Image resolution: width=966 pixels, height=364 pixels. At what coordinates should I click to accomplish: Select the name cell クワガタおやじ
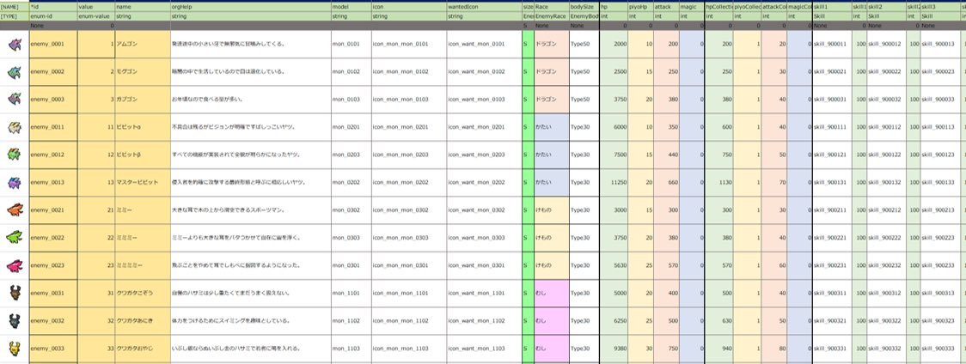143,349
